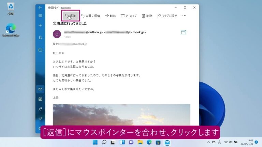Minimize the Outlook window
This screenshot has width=262, height=147.
[x=176, y=7]
